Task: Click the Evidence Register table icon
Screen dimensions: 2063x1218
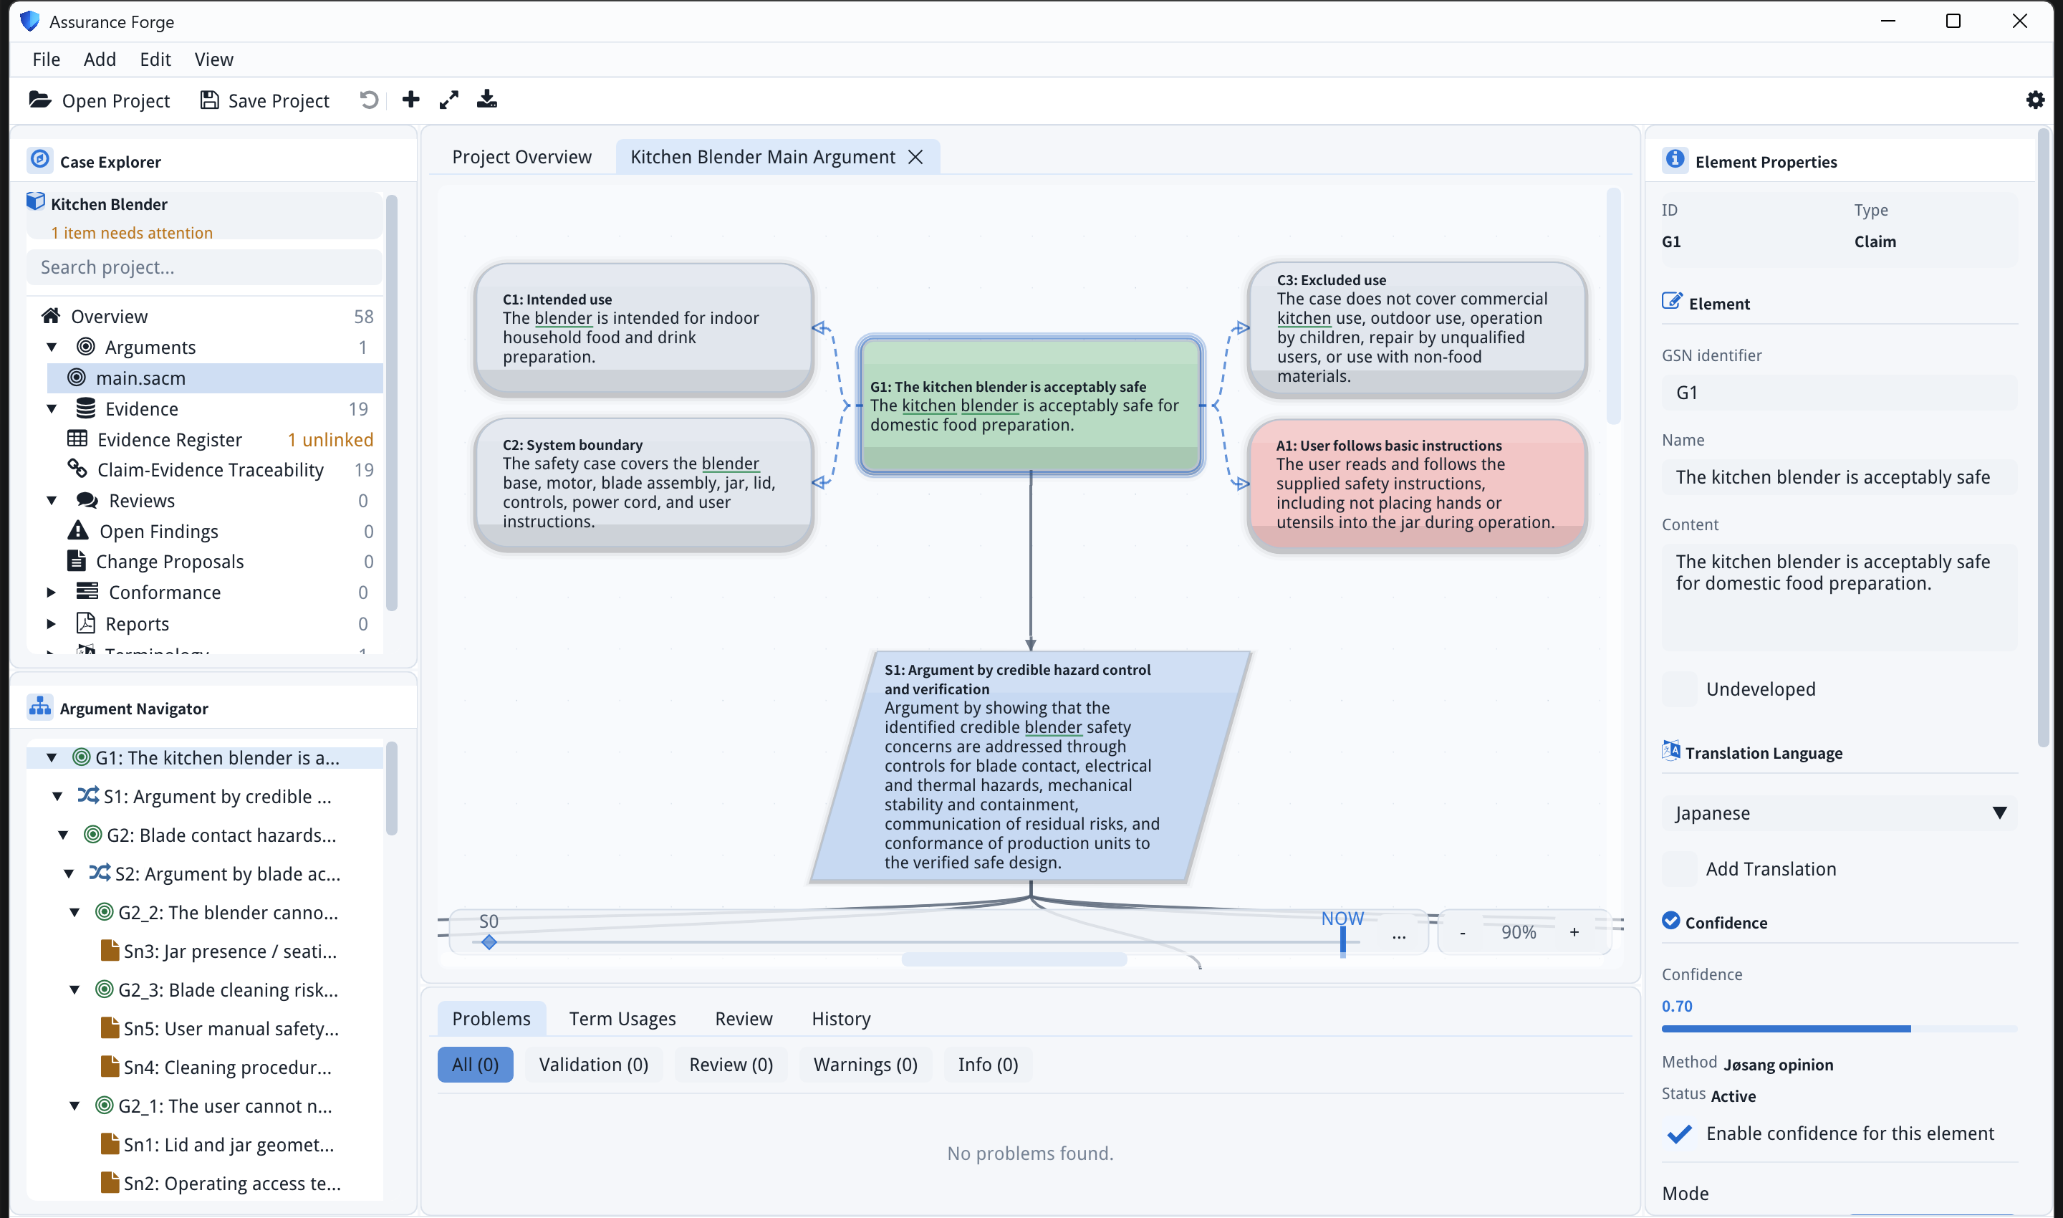Action: (x=77, y=438)
